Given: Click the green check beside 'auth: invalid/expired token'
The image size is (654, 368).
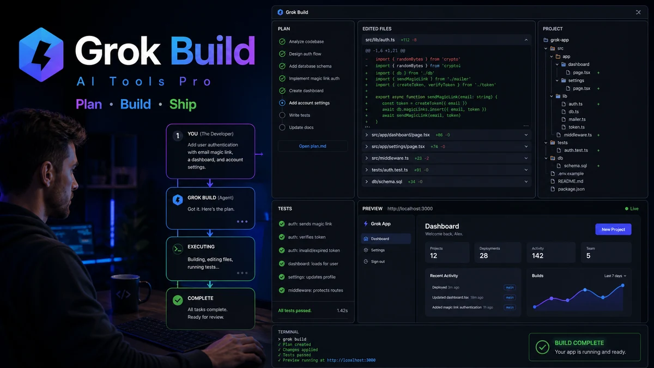Looking at the screenshot, I should (282, 250).
